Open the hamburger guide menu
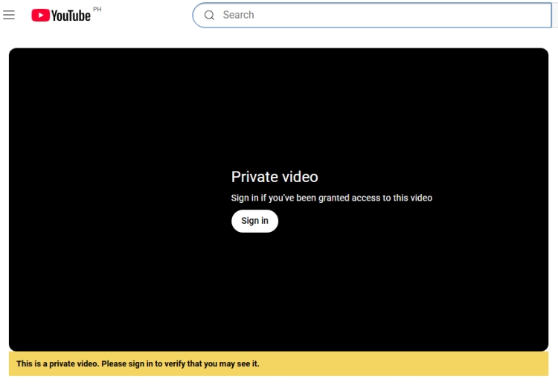Viewport: 558px width, 388px height. [x=9, y=15]
